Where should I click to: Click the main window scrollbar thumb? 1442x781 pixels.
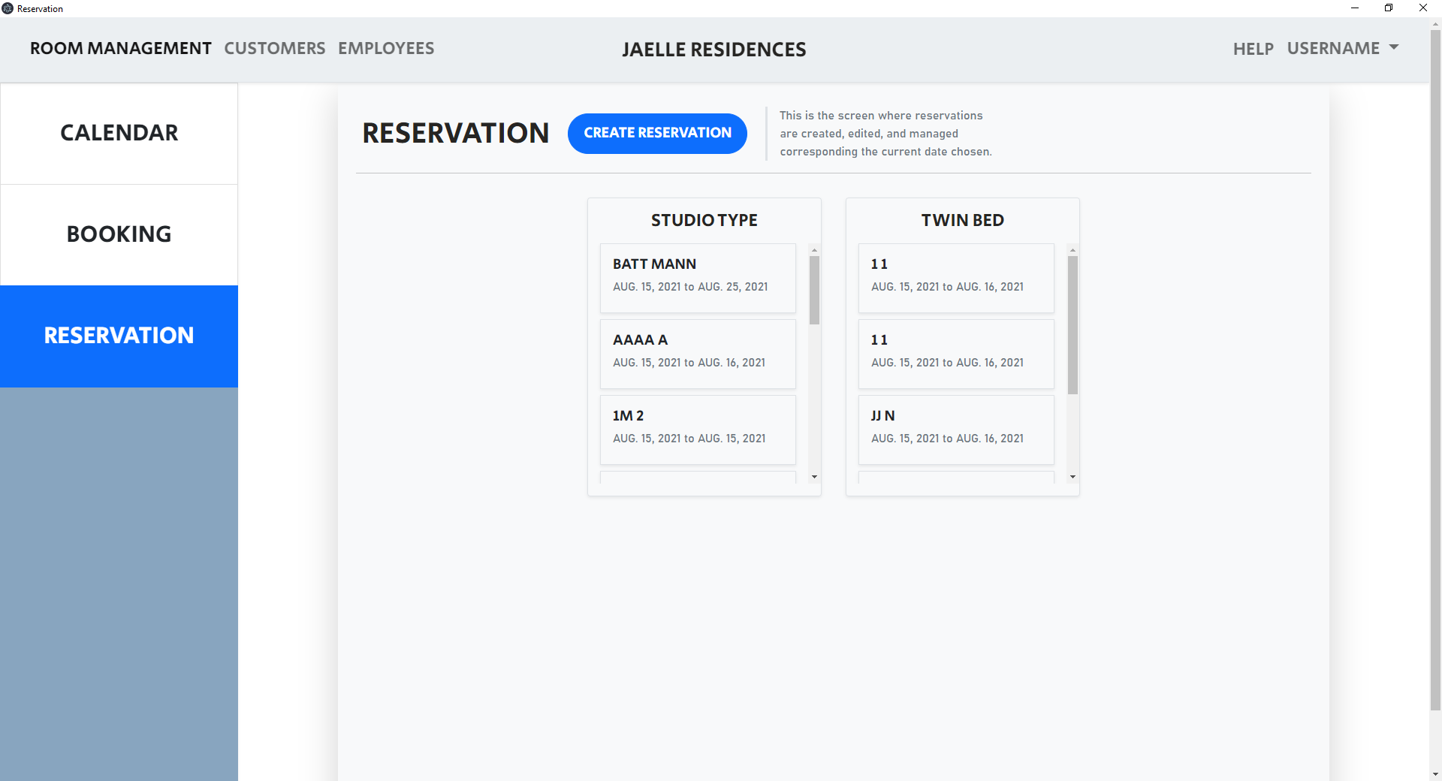pos(1435,369)
